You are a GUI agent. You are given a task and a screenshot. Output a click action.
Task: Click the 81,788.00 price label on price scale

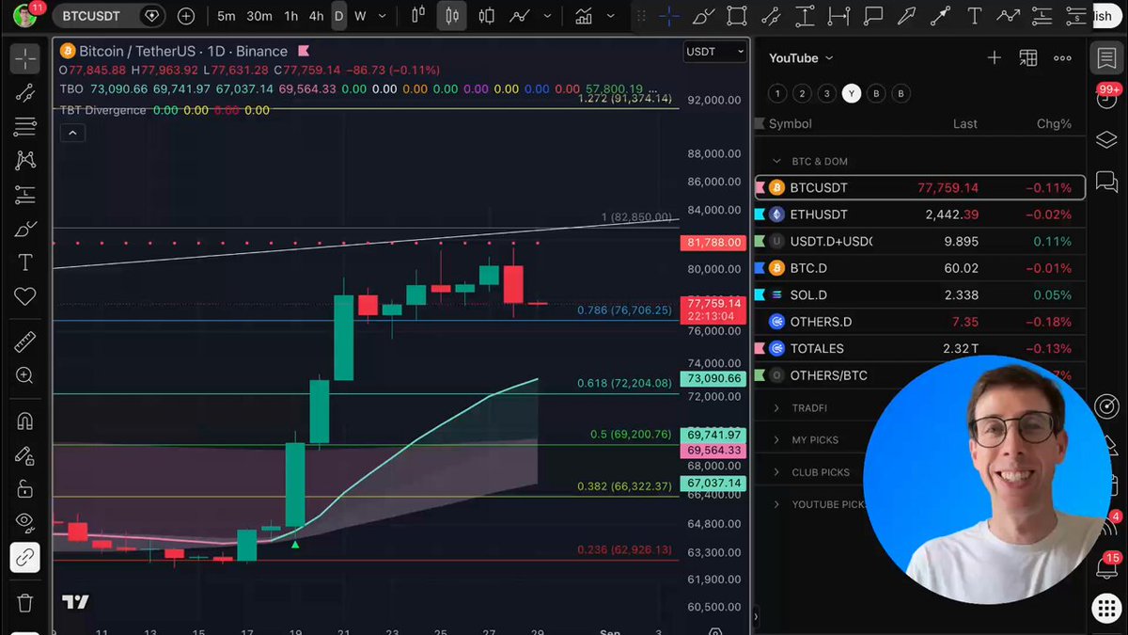click(712, 243)
